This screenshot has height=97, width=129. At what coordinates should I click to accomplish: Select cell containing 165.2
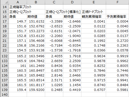(x=18, y=56)
